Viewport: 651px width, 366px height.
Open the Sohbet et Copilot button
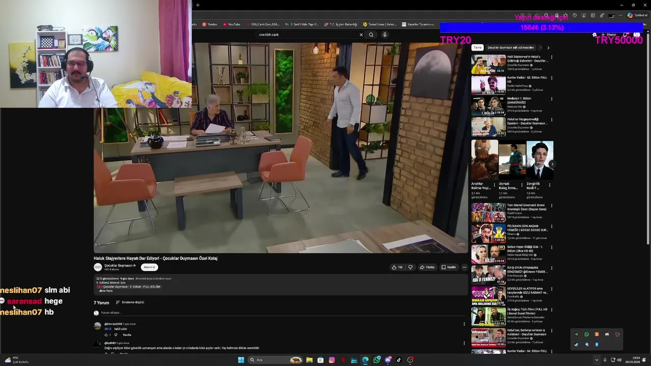(x=637, y=15)
